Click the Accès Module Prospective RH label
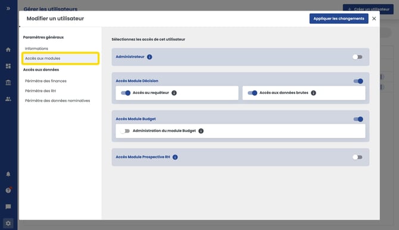Viewport: 399px width, 230px height. pos(143,157)
